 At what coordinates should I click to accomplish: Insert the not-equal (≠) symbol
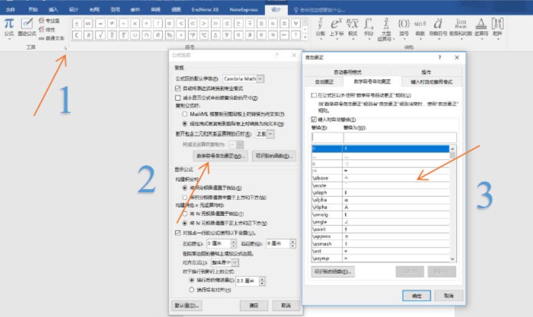click(x=112, y=23)
